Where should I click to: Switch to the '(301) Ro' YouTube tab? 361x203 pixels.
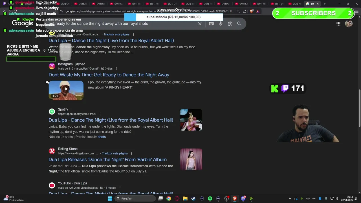(98, 4)
